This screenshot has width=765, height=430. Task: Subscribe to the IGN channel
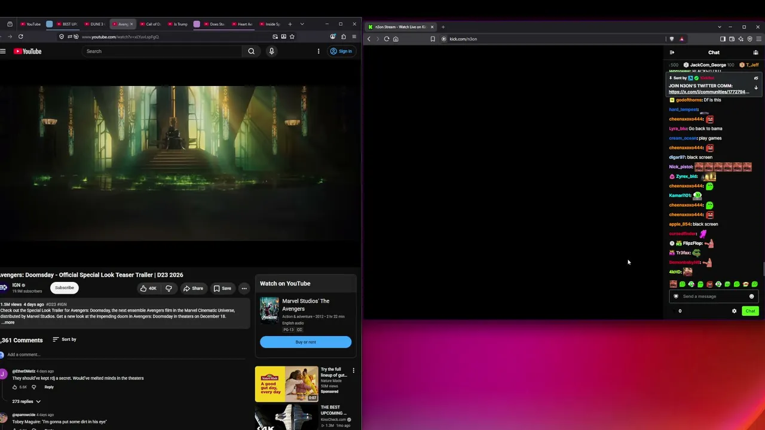click(x=65, y=288)
